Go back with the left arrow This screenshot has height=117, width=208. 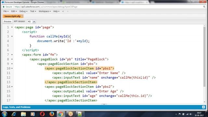[x=63, y=11]
